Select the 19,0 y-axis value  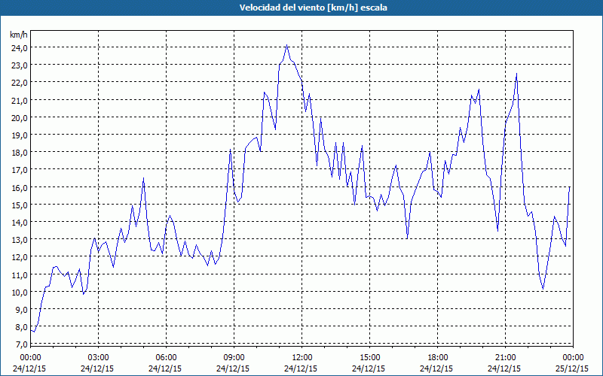[20, 135]
